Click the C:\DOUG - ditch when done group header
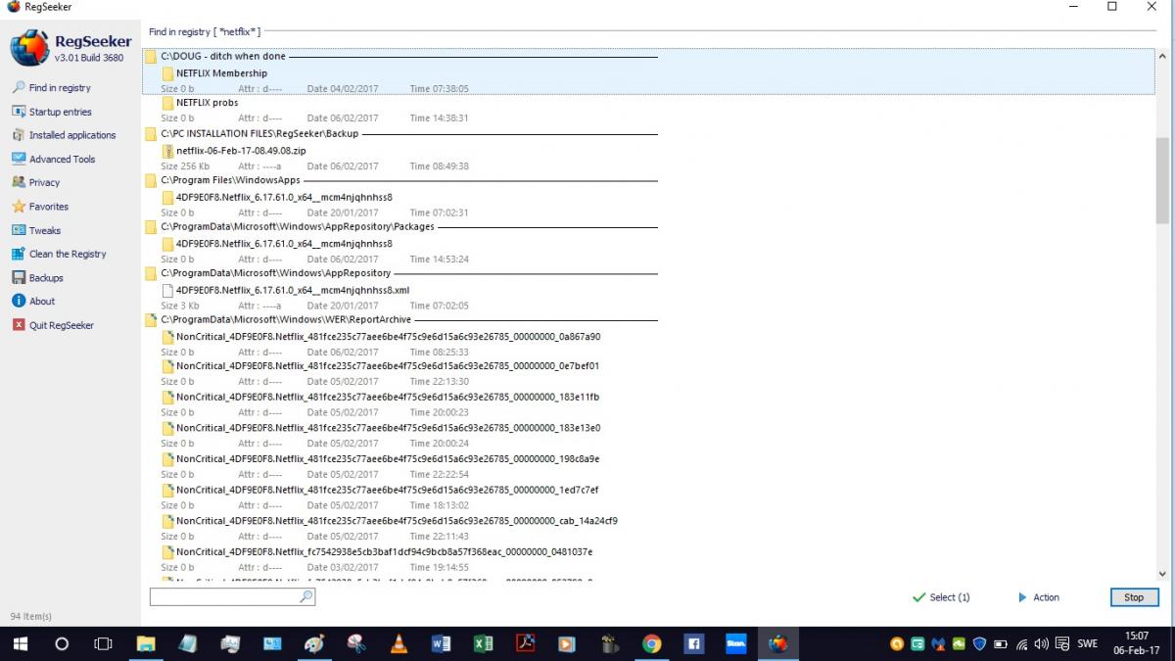The width and height of the screenshot is (1175, 661). (x=223, y=56)
